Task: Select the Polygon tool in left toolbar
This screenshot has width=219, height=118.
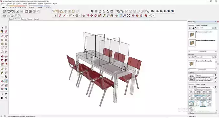Action: (6, 44)
